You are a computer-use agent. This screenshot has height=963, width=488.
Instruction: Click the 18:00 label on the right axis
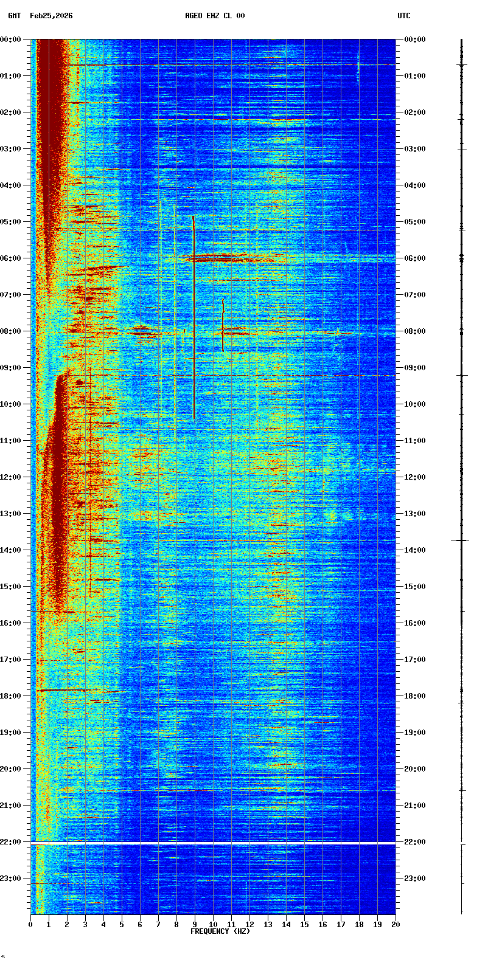[415, 696]
